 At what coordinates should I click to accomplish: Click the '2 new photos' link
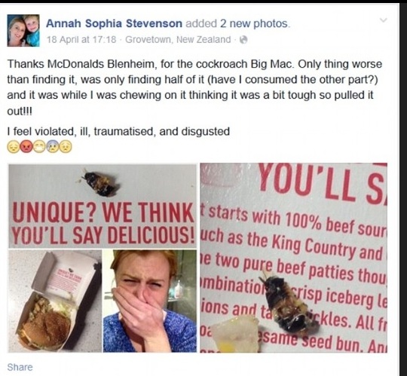[x=254, y=23]
